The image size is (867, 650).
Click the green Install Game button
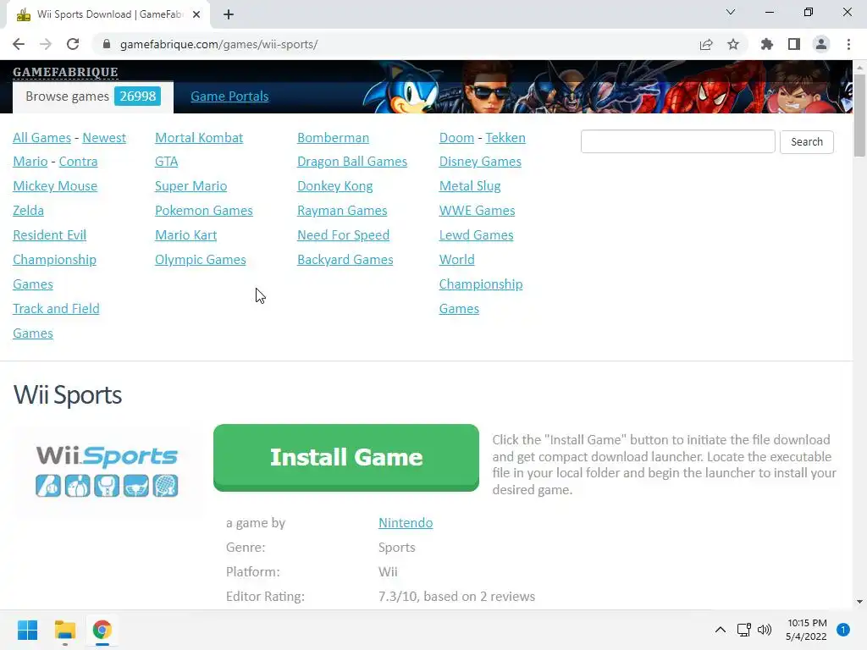click(346, 458)
